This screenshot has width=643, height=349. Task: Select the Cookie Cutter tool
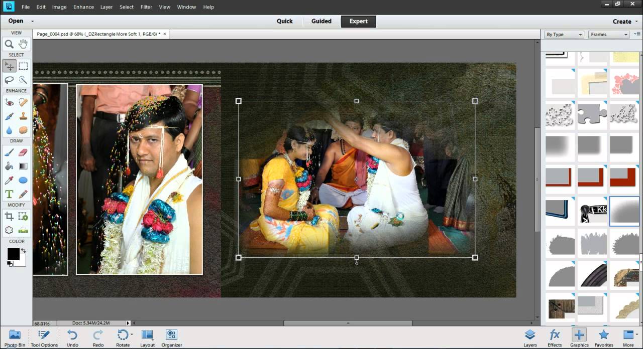(9, 230)
